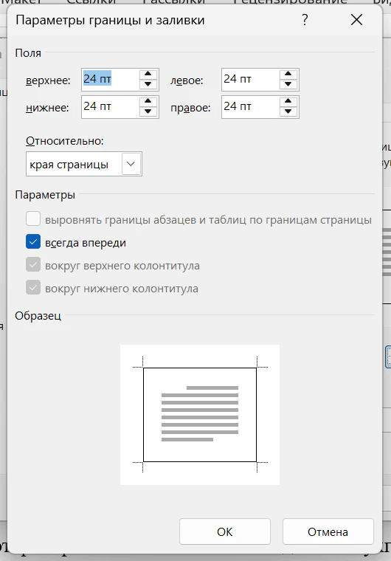
Task: Increase the верхнее margin with up arrow
Action: [148, 75]
